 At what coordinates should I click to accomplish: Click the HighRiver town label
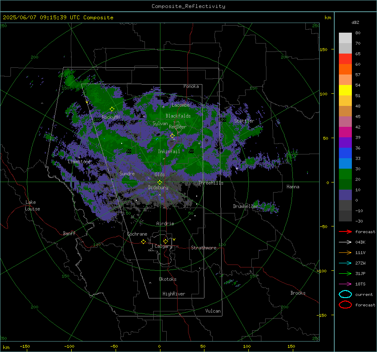click(x=174, y=294)
